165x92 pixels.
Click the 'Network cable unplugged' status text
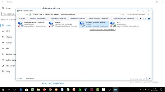[63, 24]
